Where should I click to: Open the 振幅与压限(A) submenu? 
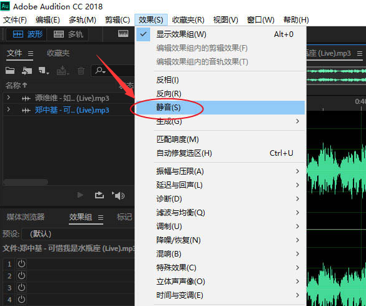[x=220, y=171]
